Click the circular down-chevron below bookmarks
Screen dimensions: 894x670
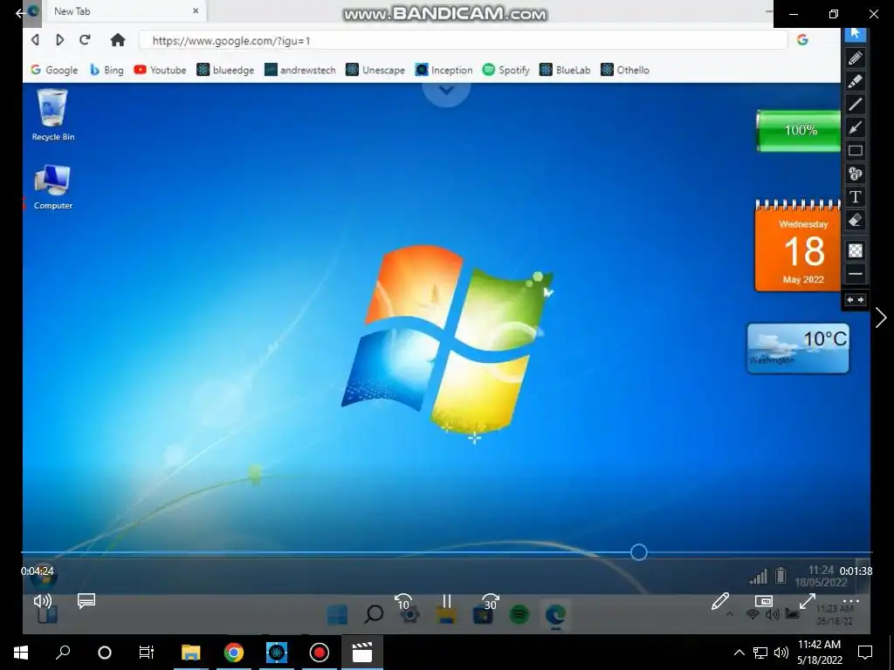point(446,90)
